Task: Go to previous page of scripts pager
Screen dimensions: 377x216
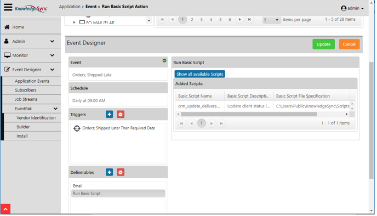Action: tap(191, 123)
